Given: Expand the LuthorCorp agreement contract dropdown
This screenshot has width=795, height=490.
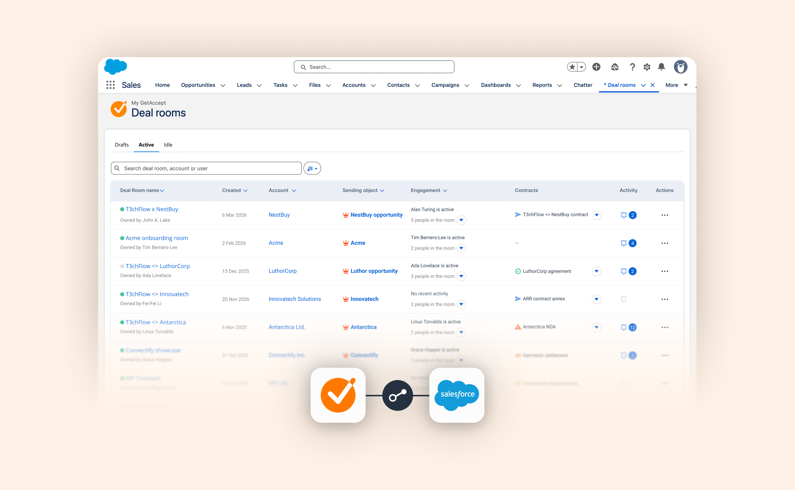Looking at the screenshot, I should coord(597,271).
